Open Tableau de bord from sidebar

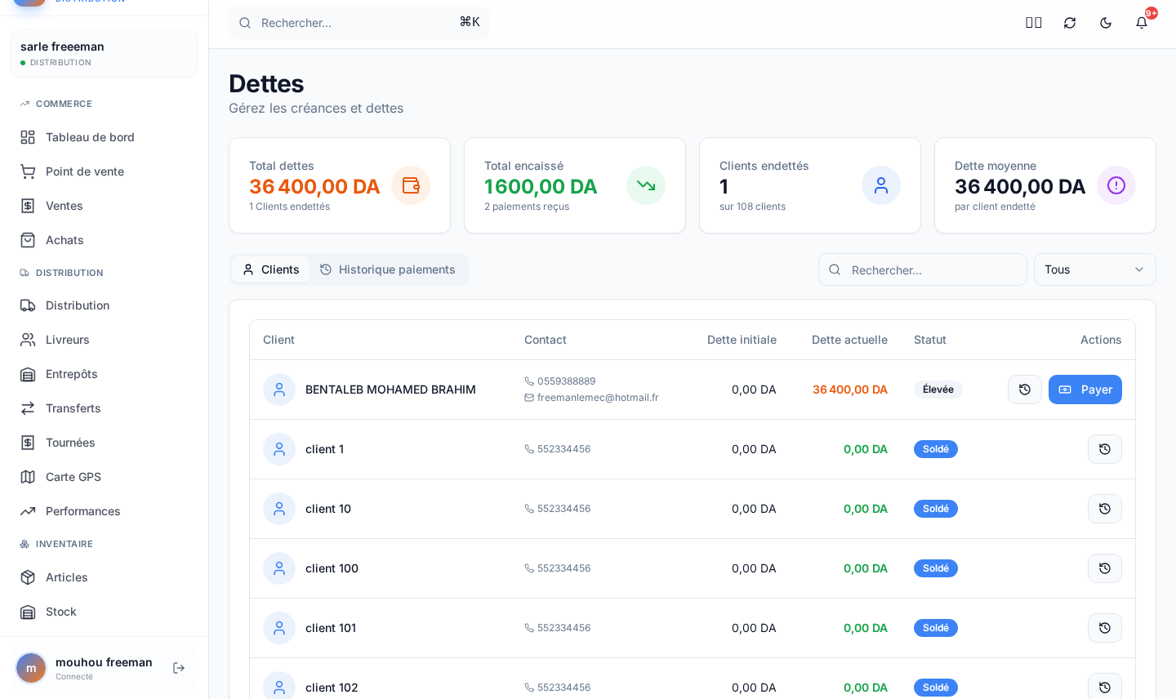pyautogui.click(x=104, y=137)
